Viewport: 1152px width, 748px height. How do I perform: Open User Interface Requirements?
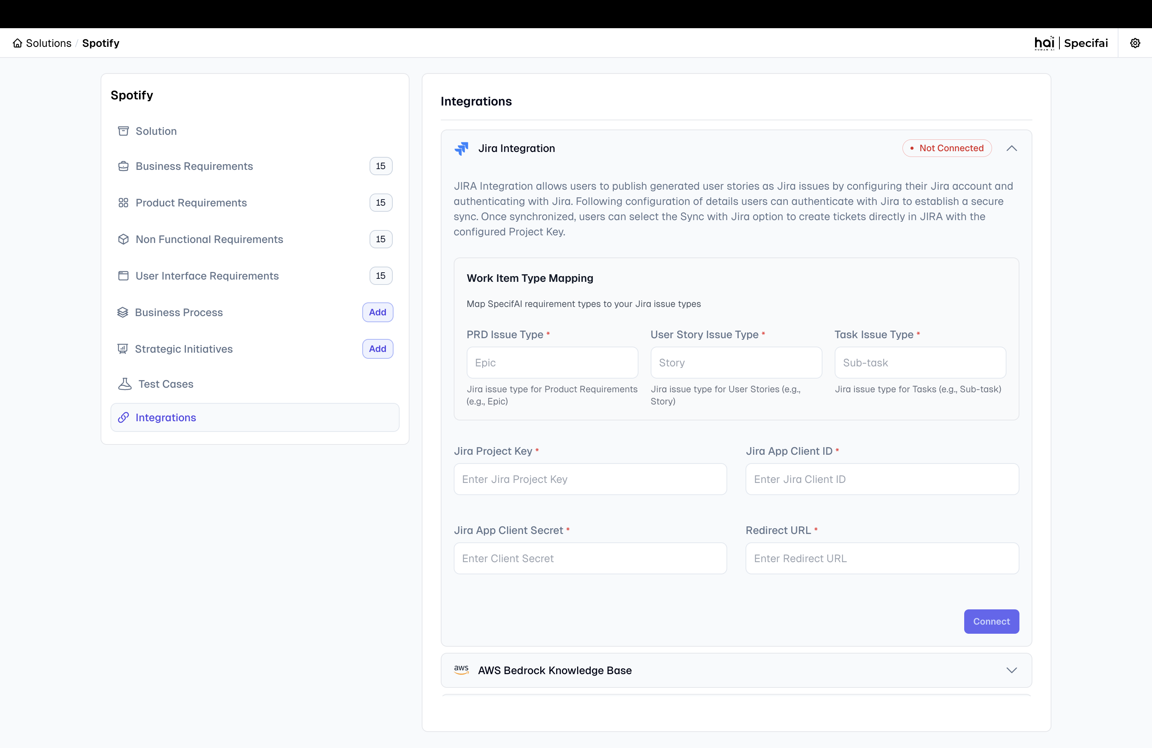click(255, 276)
